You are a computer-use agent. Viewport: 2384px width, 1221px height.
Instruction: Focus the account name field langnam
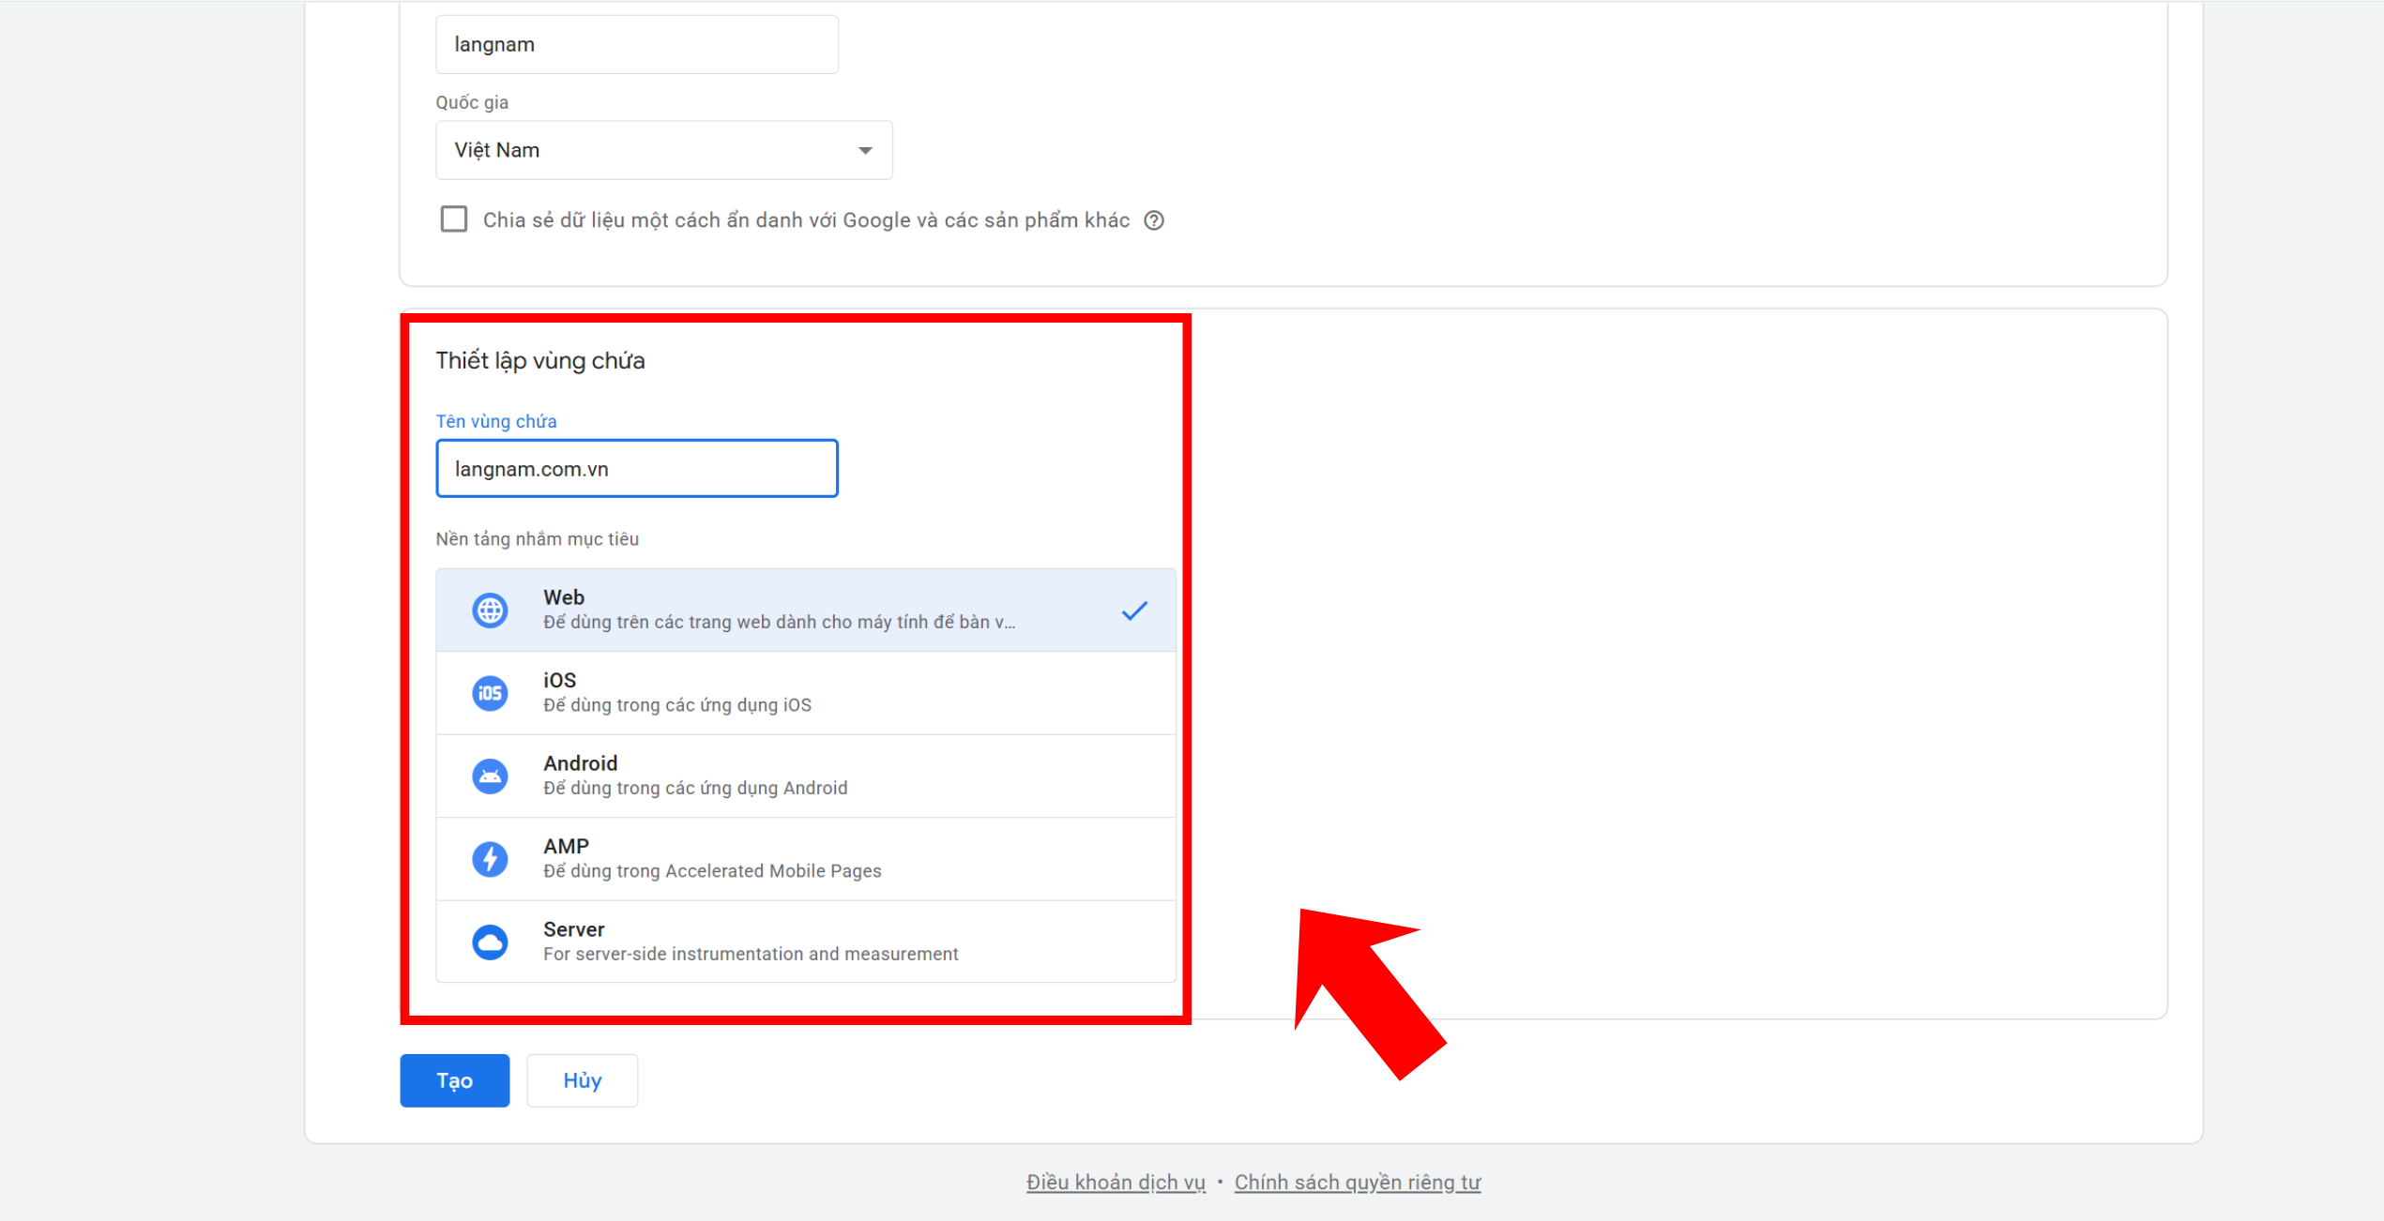[637, 44]
